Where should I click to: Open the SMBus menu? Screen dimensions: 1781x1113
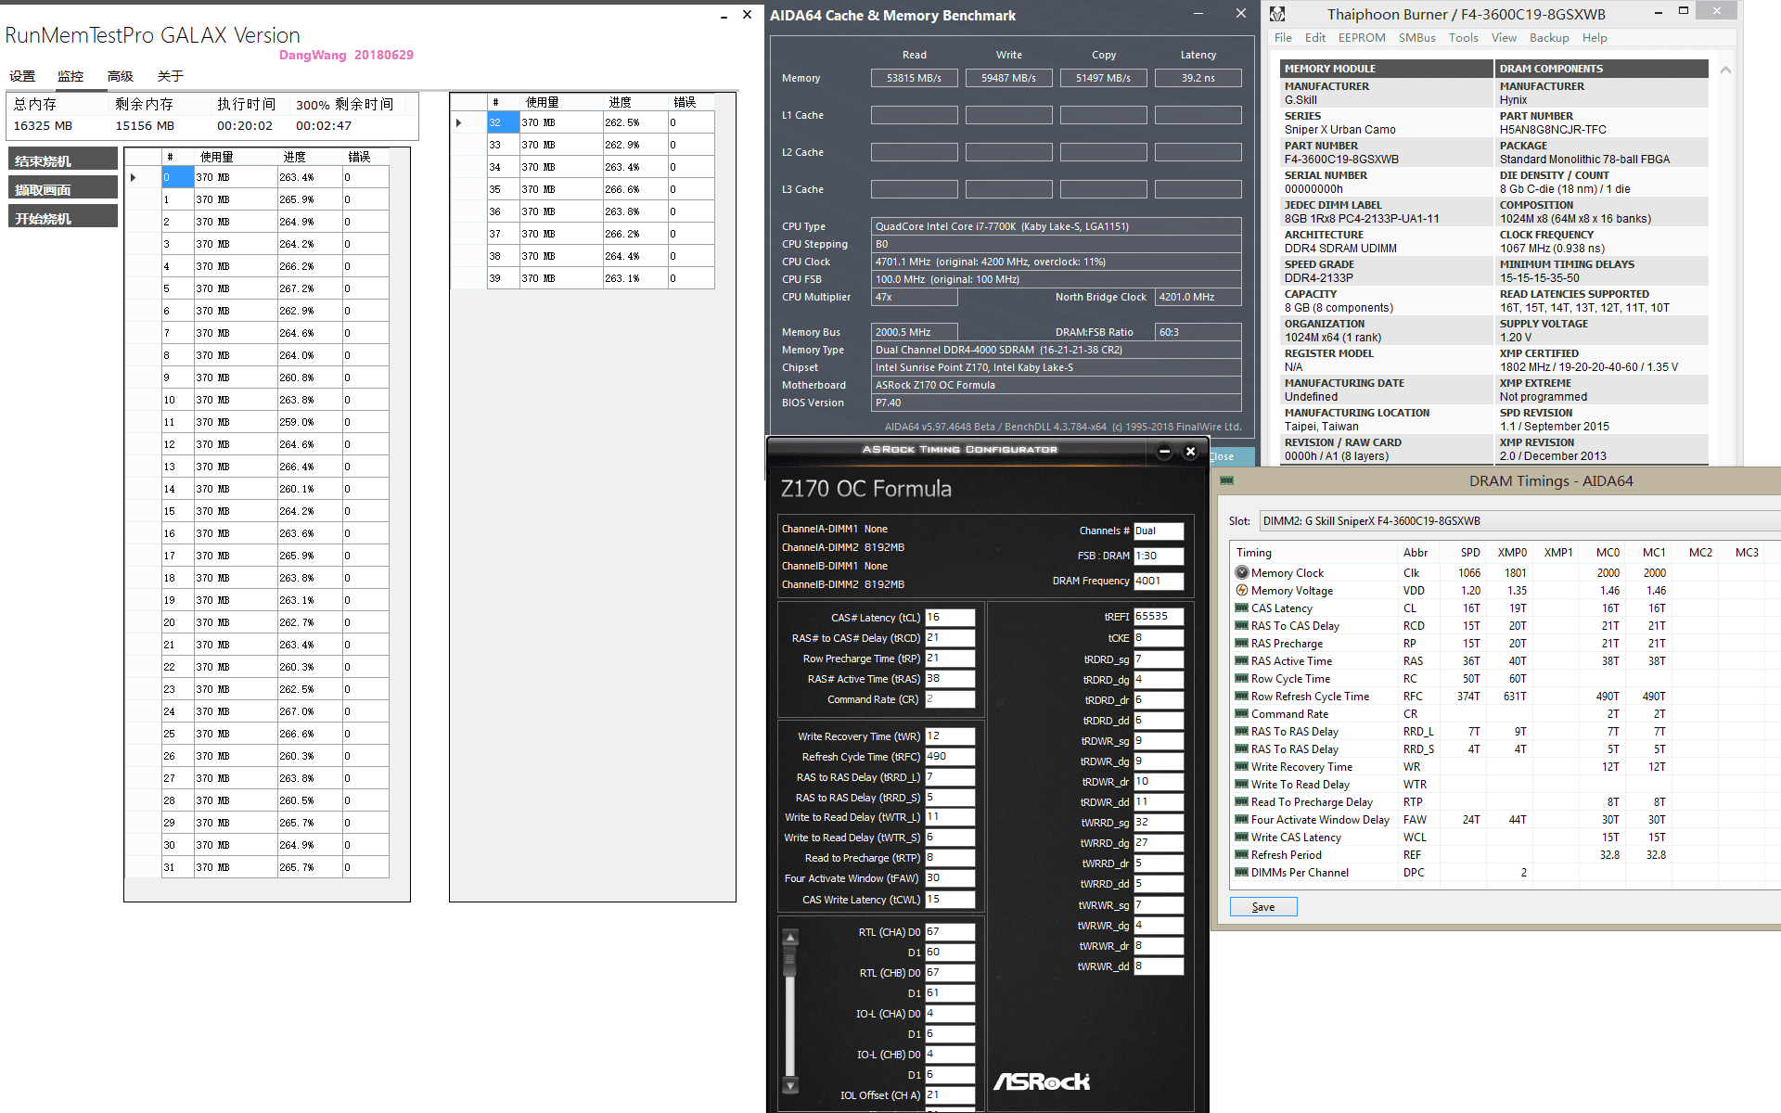click(x=1416, y=38)
